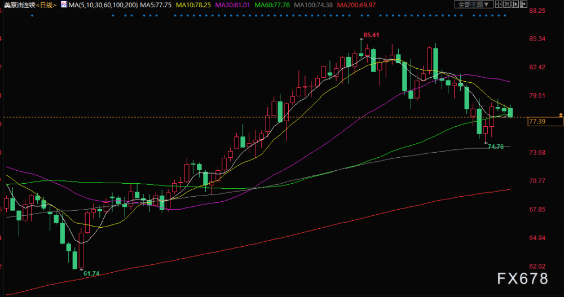Viewport: 564px width, 297px height.
Task: Click the chart playback replay icon
Action: 515,5
